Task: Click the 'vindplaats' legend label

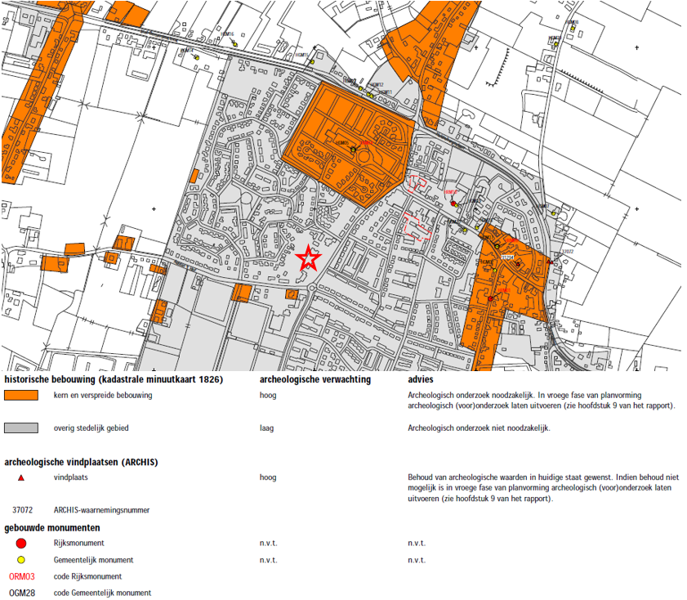Action: [x=70, y=477]
